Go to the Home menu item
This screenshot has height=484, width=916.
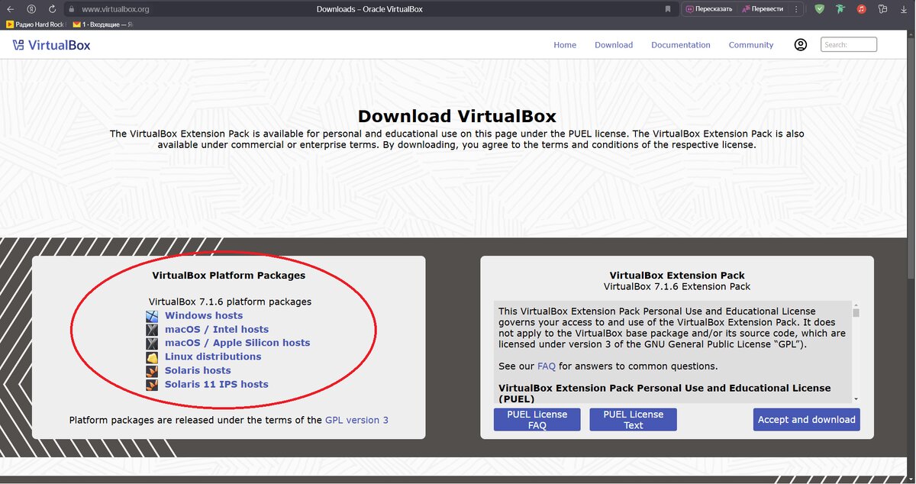(x=565, y=45)
